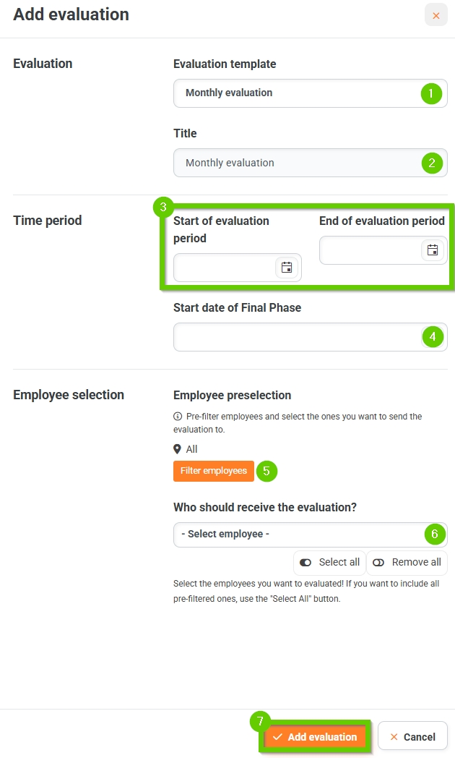Expand the Select employee dropdown
This screenshot has width=455, height=758.
pos(311,535)
